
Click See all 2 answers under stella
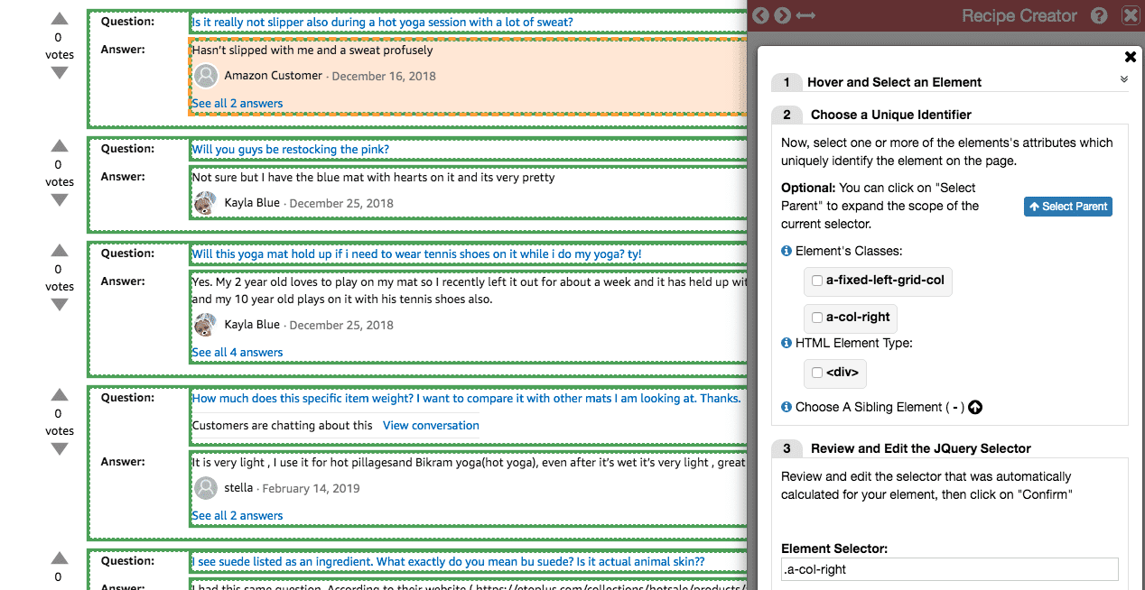tap(237, 516)
